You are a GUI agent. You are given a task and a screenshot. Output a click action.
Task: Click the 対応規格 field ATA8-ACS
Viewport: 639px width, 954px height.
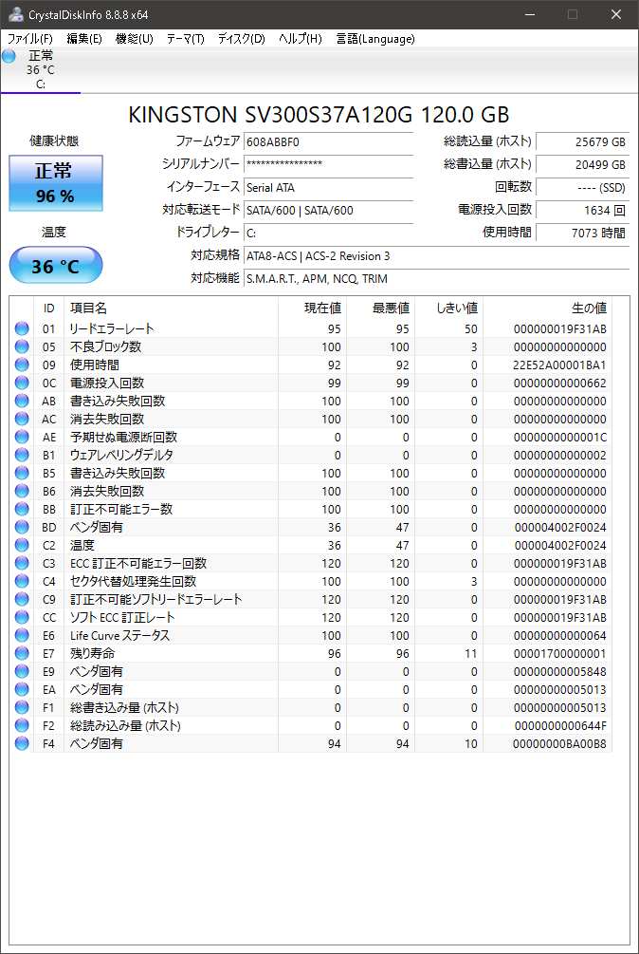pyautogui.click(x=437, y=256)
